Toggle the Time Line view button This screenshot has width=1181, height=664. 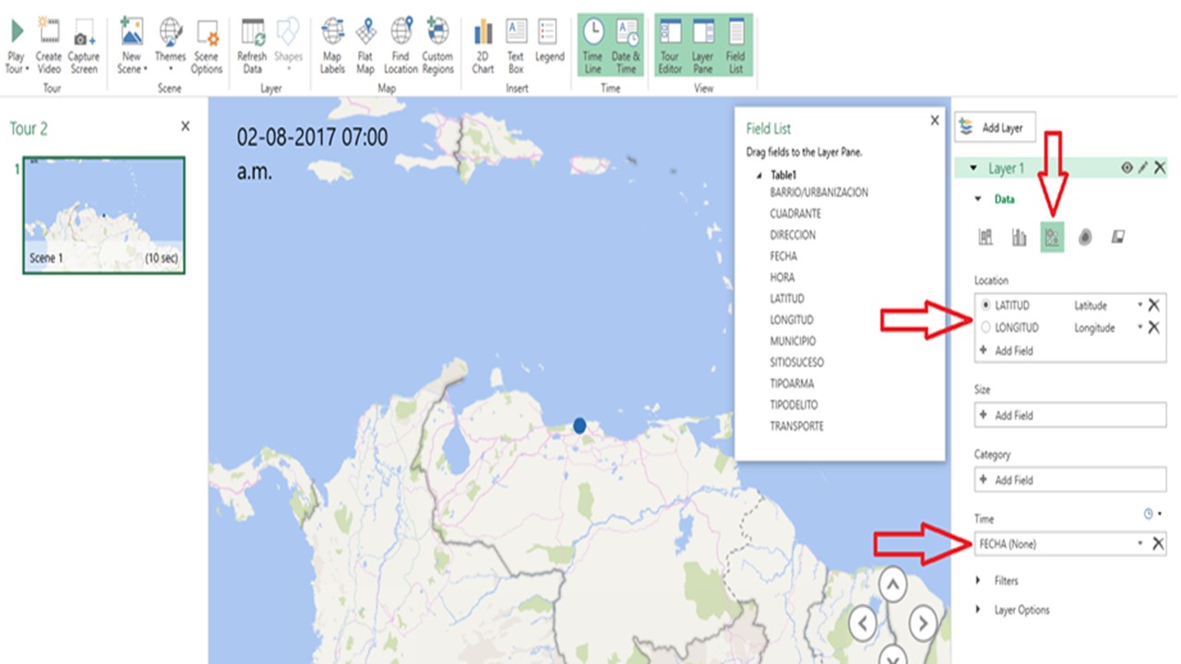[x=592, y=44]
